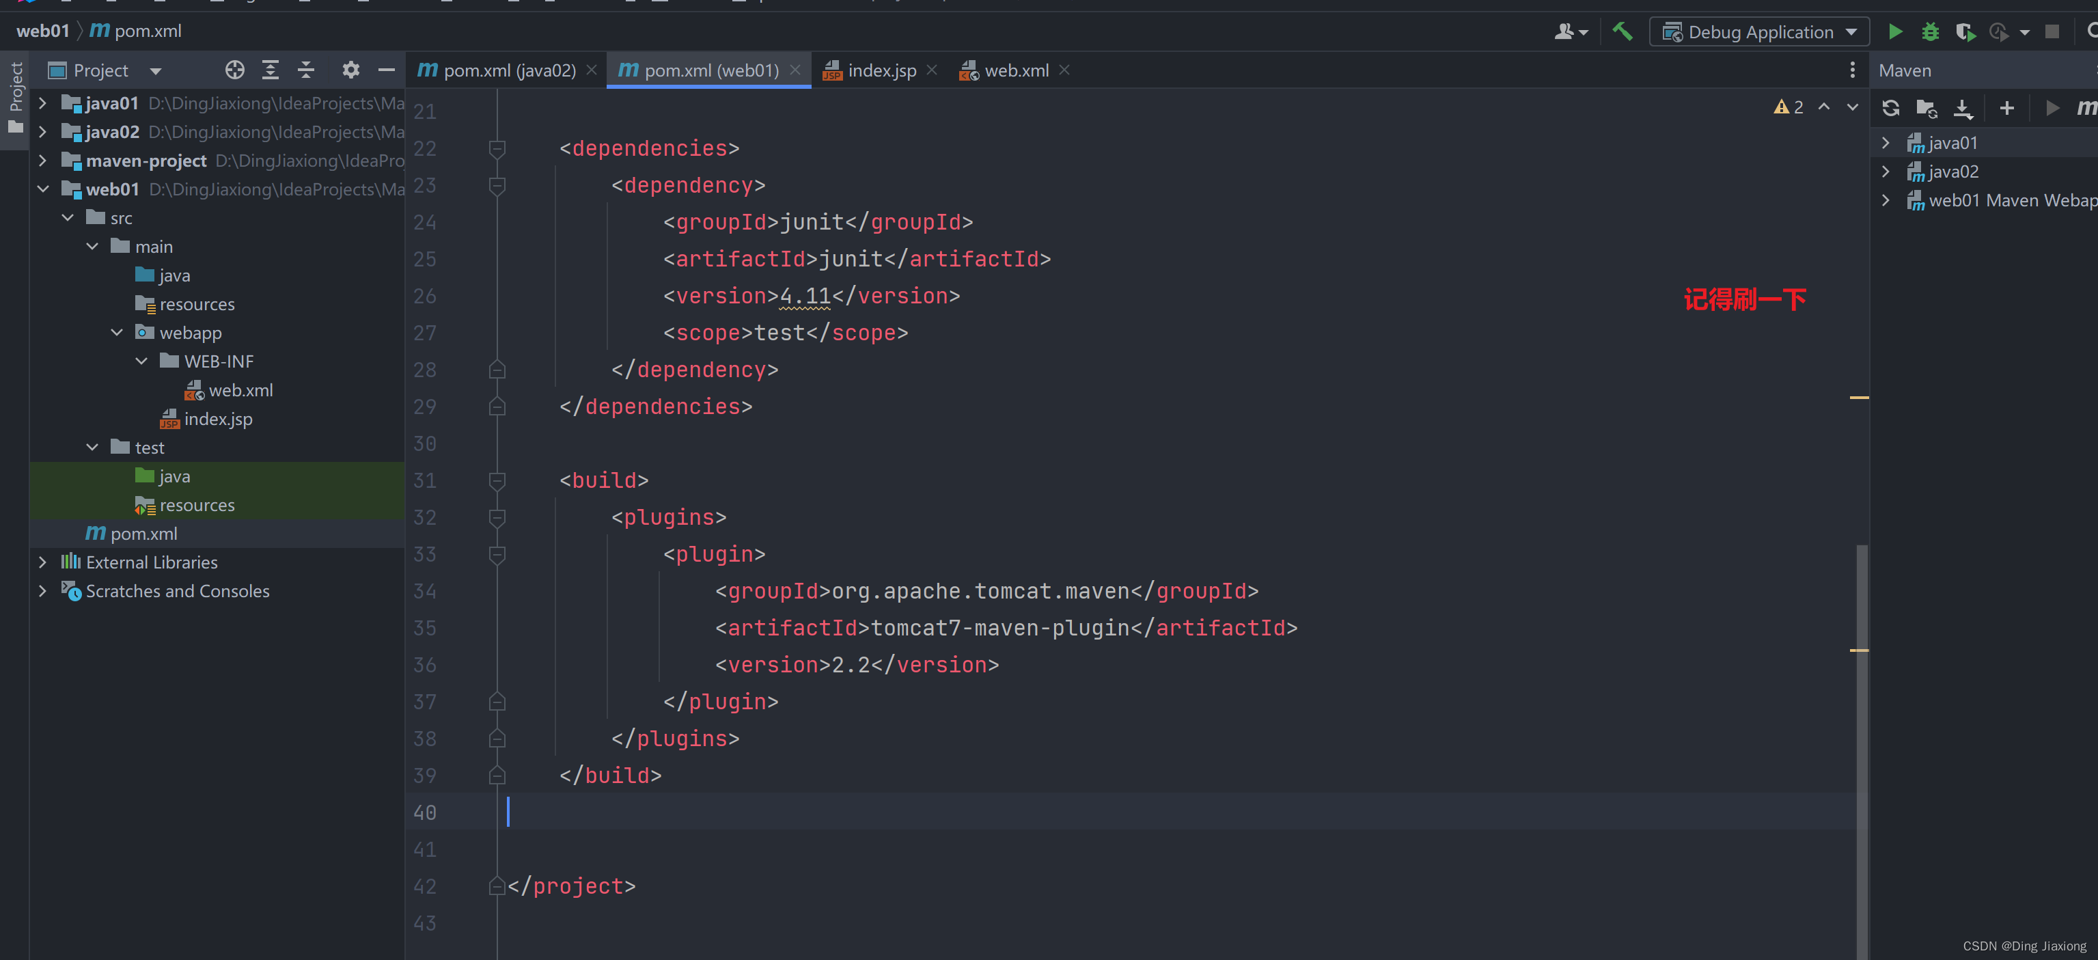Expand the java02 project node
The height and width of the screenshot is (960, 2098).
[x=43, y=132]
